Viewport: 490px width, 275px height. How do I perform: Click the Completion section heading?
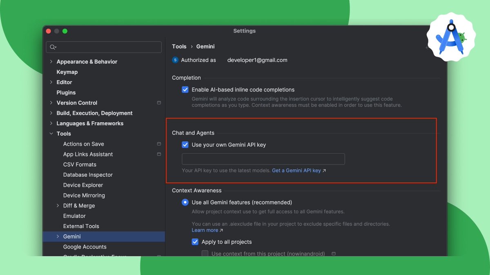[x=187, y=78]
